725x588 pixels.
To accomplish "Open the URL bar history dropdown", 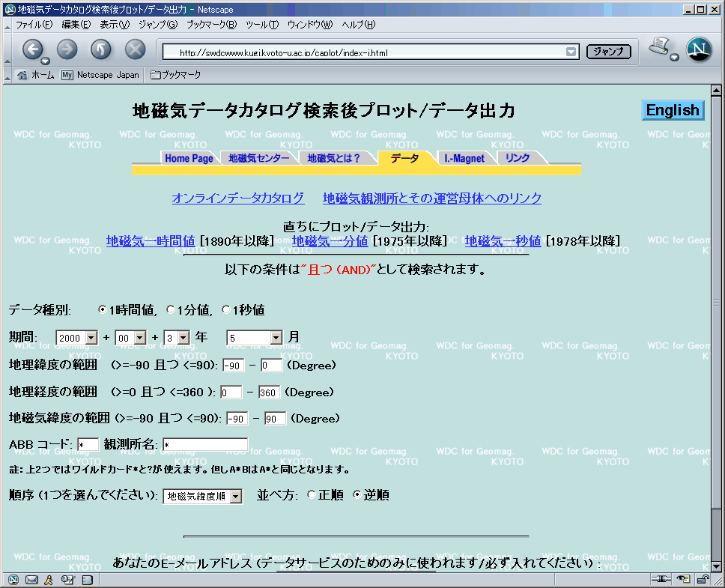I will [x=571, y=52].
